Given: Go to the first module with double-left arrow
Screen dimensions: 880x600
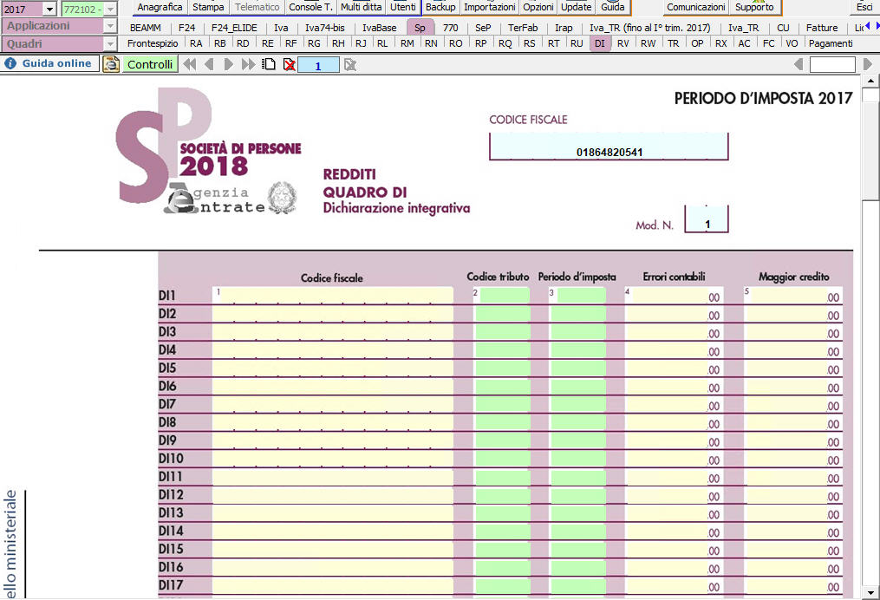Looking at the screenshot, I should (190, 64).
